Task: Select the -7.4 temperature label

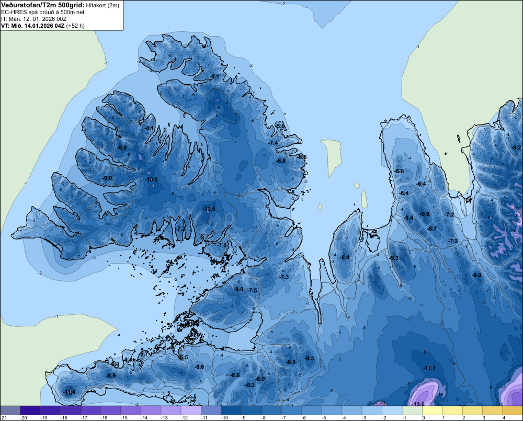Action: point(273,143)
